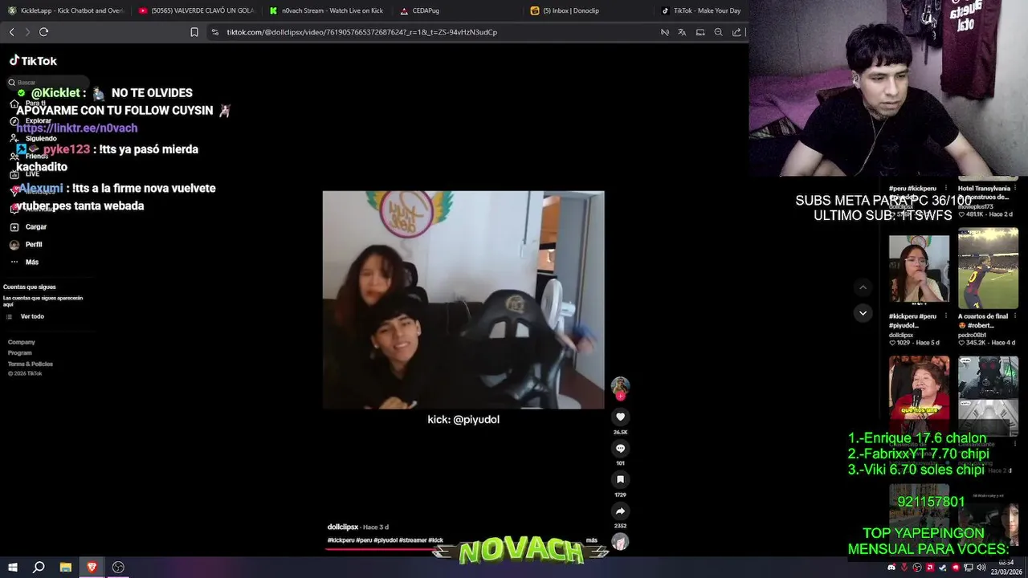
Task: Seek using the video progress bar
Action: pyautogui.click(x=463, y=550)
